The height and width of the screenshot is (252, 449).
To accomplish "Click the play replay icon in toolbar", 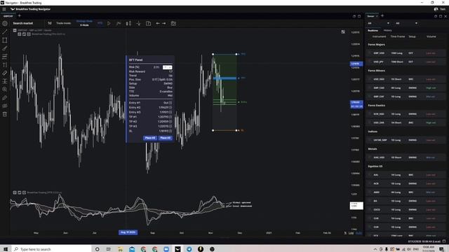I will (x=109, y=23).
